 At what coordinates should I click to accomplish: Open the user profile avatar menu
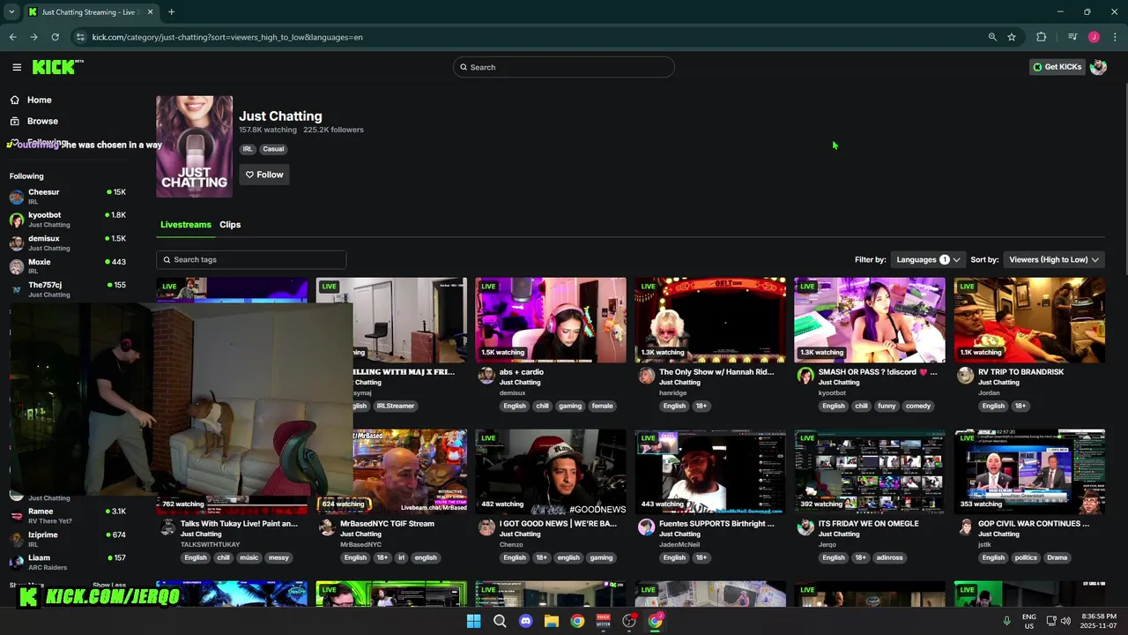1098,67
